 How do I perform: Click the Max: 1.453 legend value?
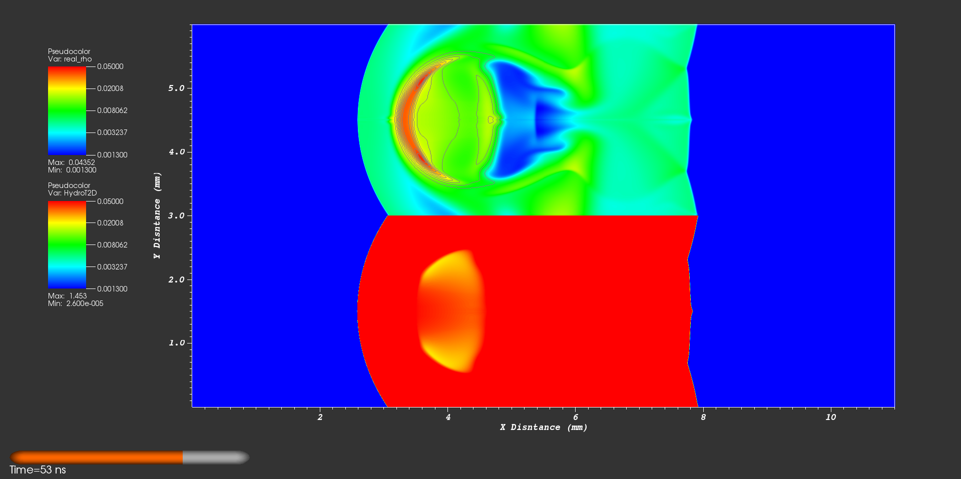point(67,296)
